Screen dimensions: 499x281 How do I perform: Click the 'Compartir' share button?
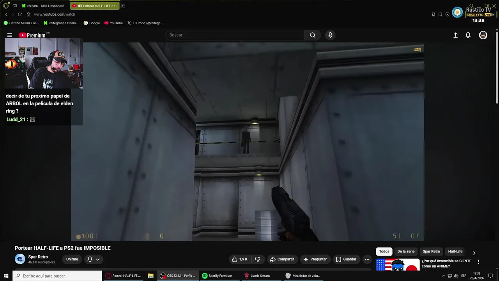click(x=282, y=259)
